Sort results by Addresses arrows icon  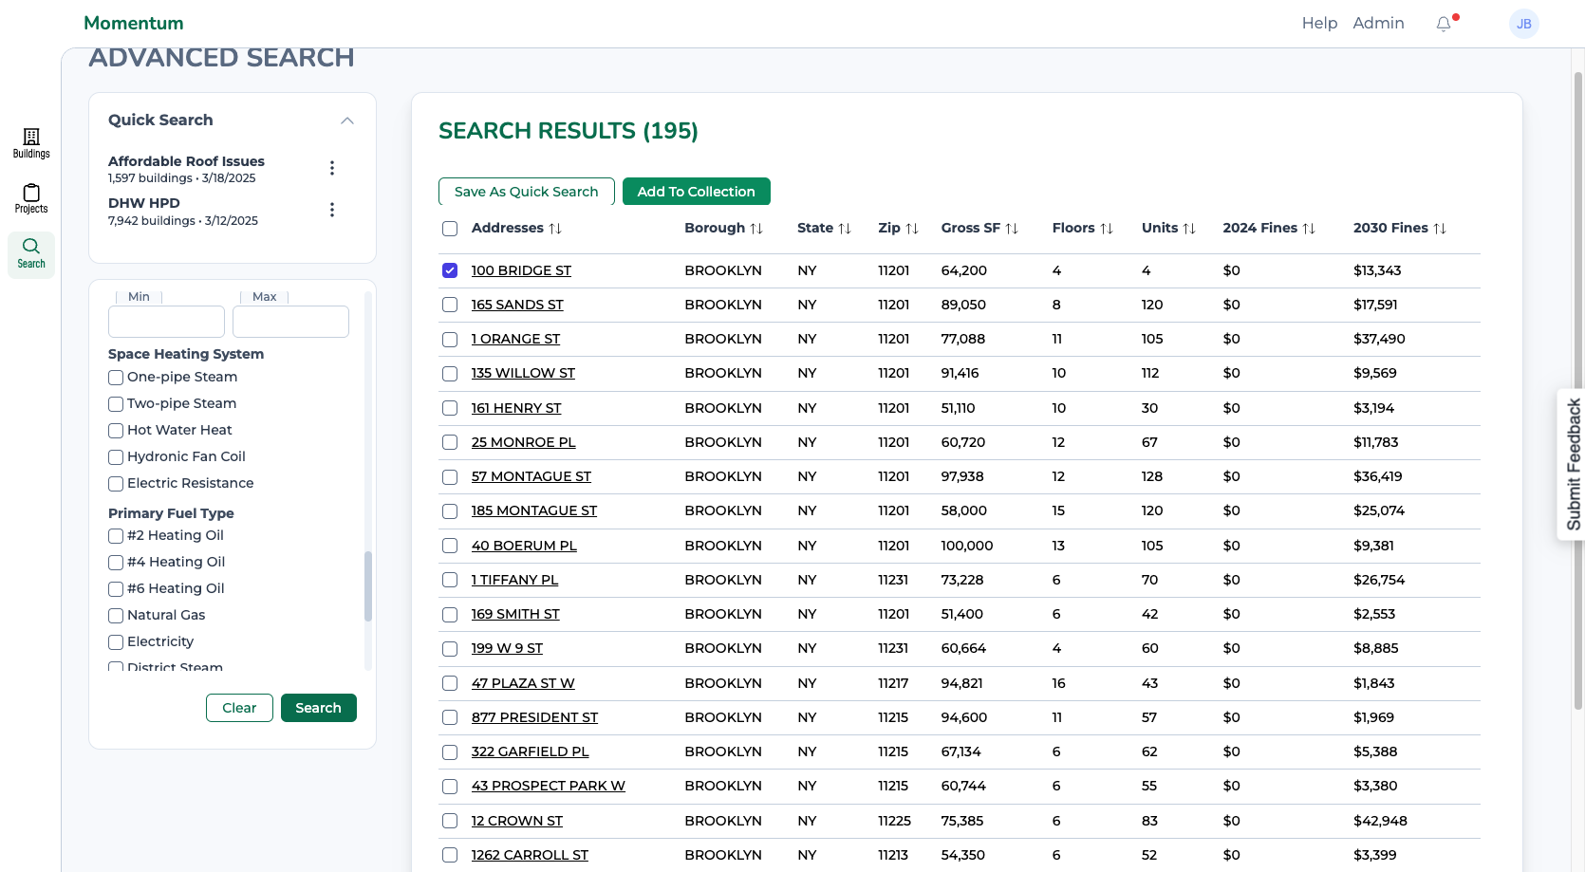tap(555, 229)
